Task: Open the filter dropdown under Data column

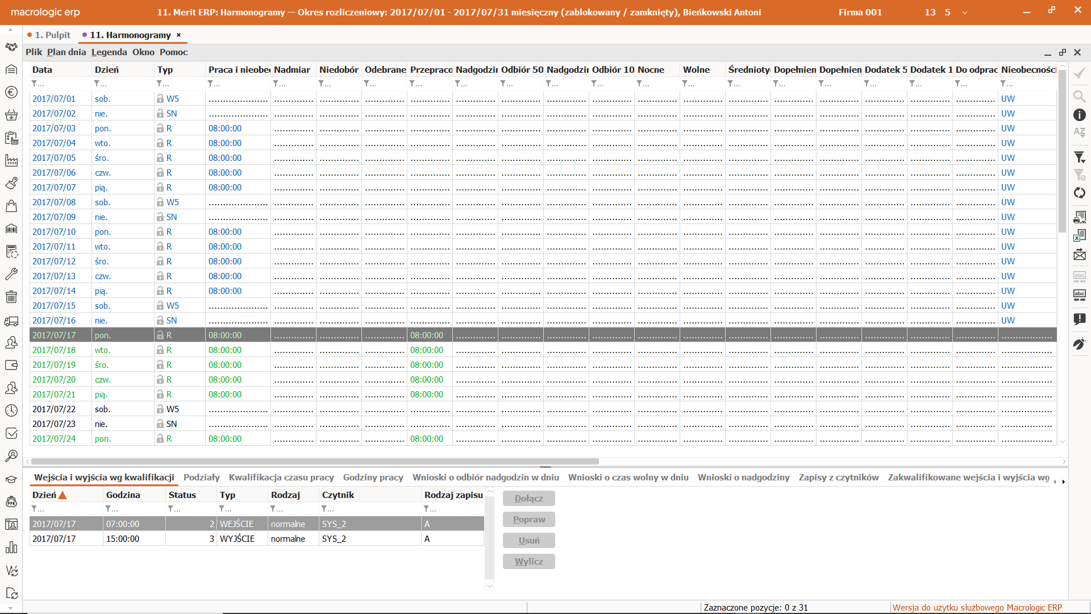Action: (38, 84)
